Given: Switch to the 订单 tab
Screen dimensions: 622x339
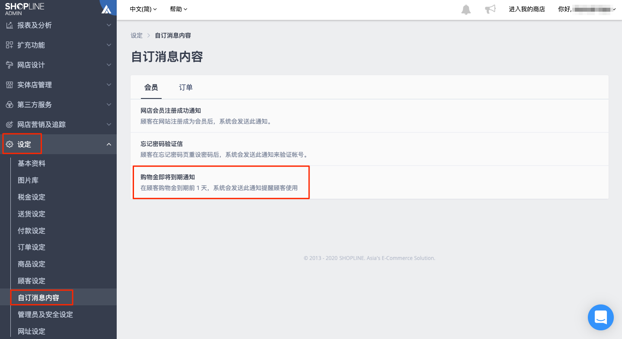Looking at the screenshot, I should [186, 88].
